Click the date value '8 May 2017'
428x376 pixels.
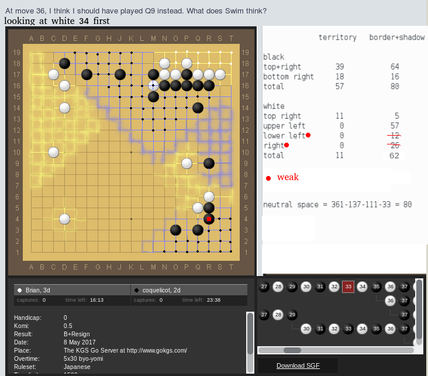click(80, 343)
